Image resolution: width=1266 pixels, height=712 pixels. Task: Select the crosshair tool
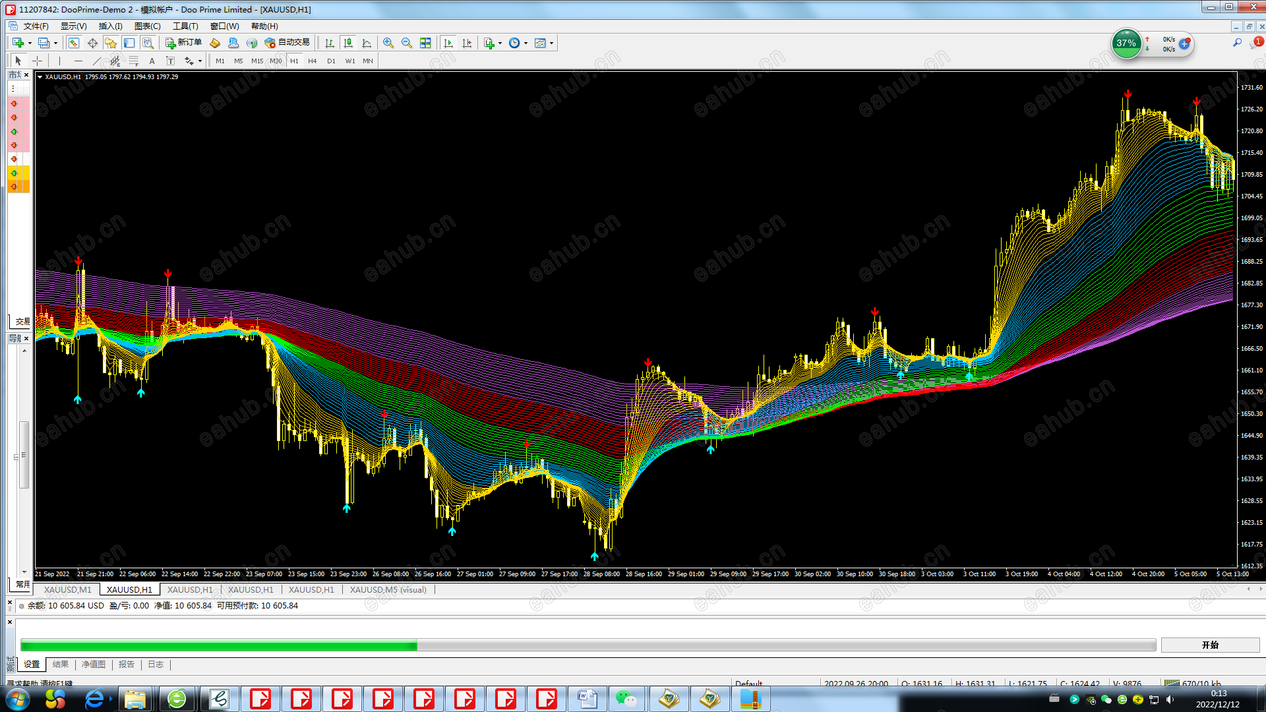pyautogui.click(x=38, y=61)
